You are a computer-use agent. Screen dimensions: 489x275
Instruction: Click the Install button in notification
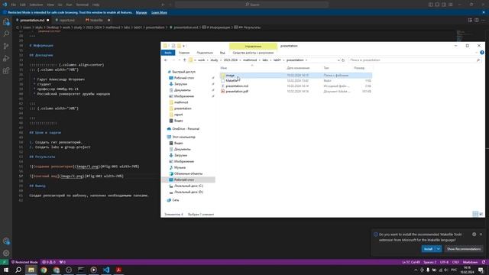tap(428, 249)
